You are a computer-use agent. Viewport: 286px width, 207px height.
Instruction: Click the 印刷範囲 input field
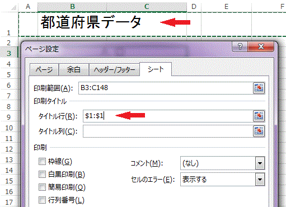tap(166, 88)
